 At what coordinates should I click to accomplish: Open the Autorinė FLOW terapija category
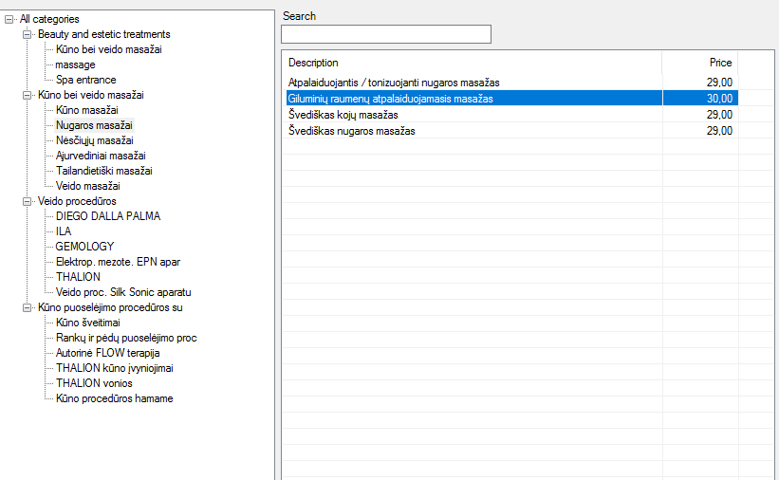(107, 353)
